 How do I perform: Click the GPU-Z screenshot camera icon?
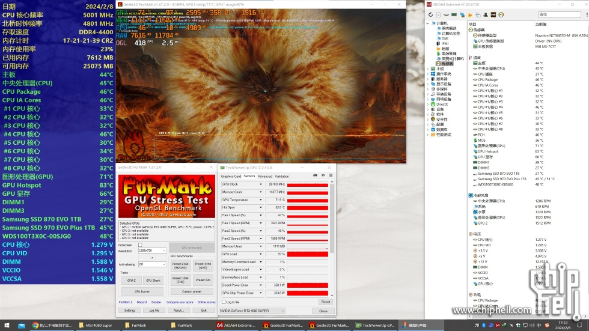pyautogui.click(x=315, y=175)
